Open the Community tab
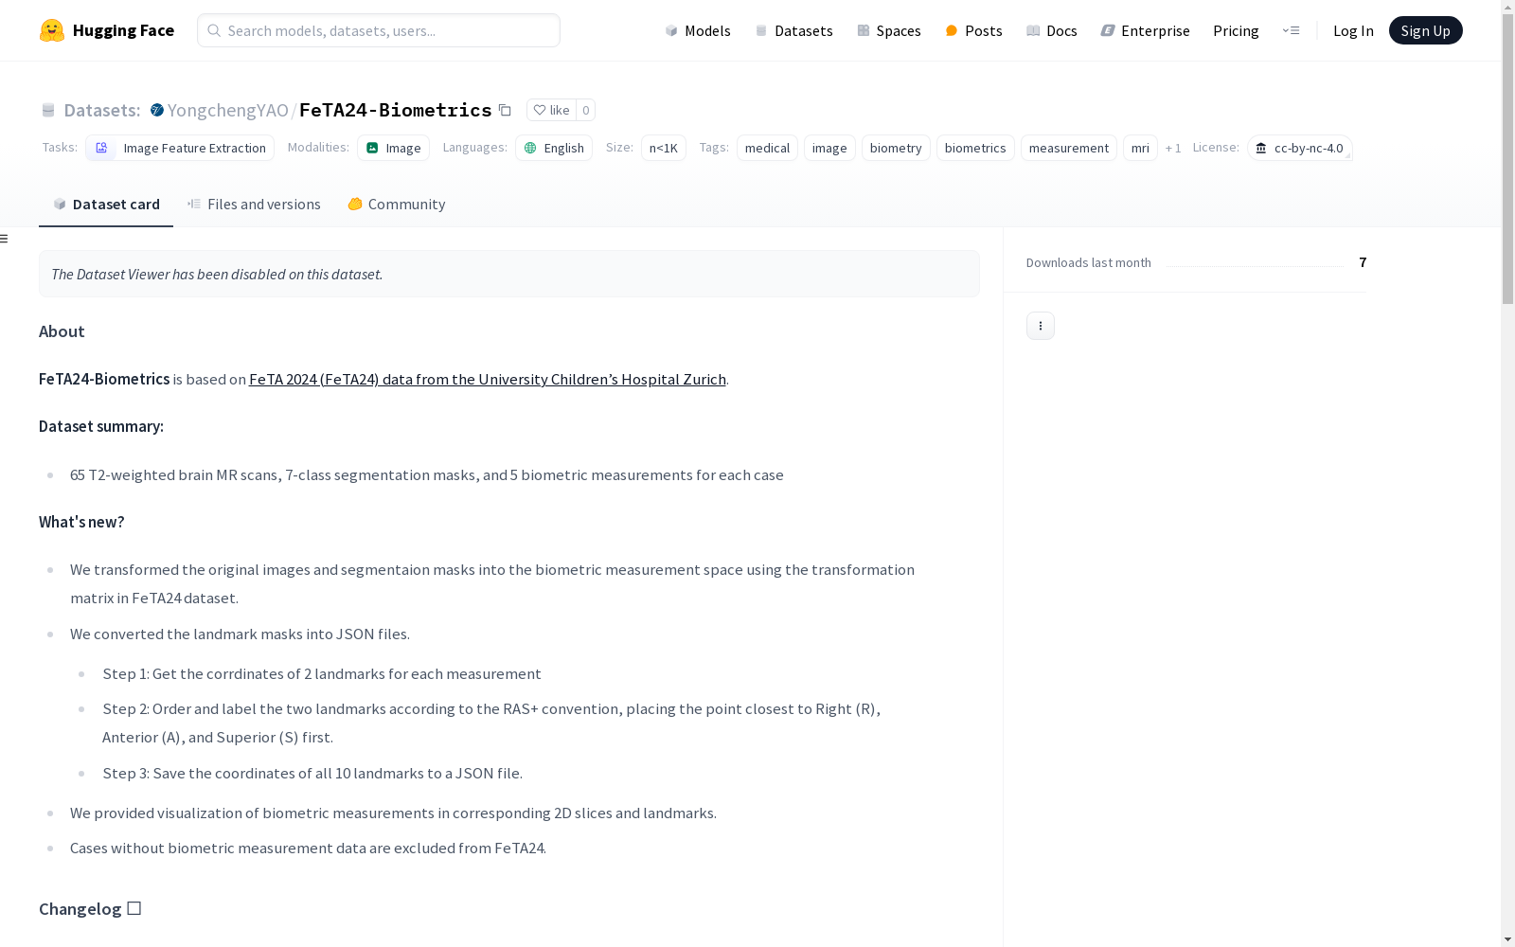1515x947 pixels. (x=396, y=204)
